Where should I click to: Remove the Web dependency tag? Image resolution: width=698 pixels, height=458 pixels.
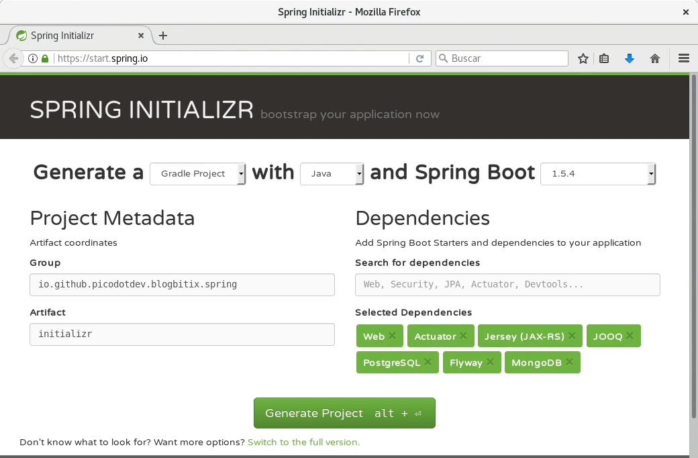(392, 336)
